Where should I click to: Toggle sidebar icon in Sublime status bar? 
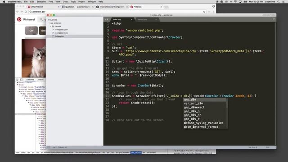[49, 147]
